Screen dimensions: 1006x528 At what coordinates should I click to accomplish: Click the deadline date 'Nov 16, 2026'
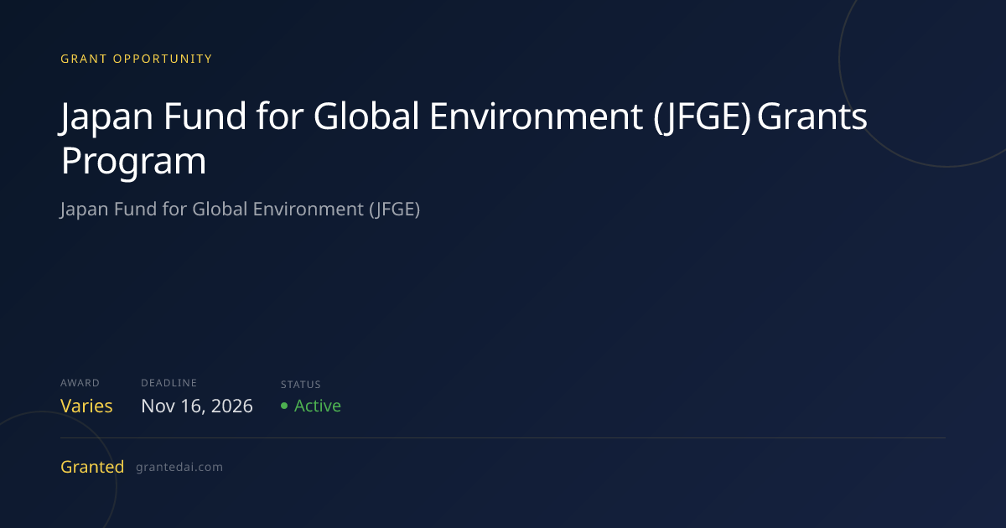197,406
